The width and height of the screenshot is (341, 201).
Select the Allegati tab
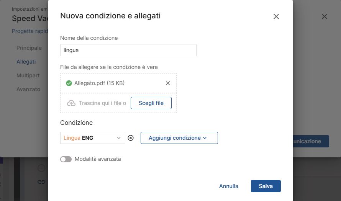26,62
